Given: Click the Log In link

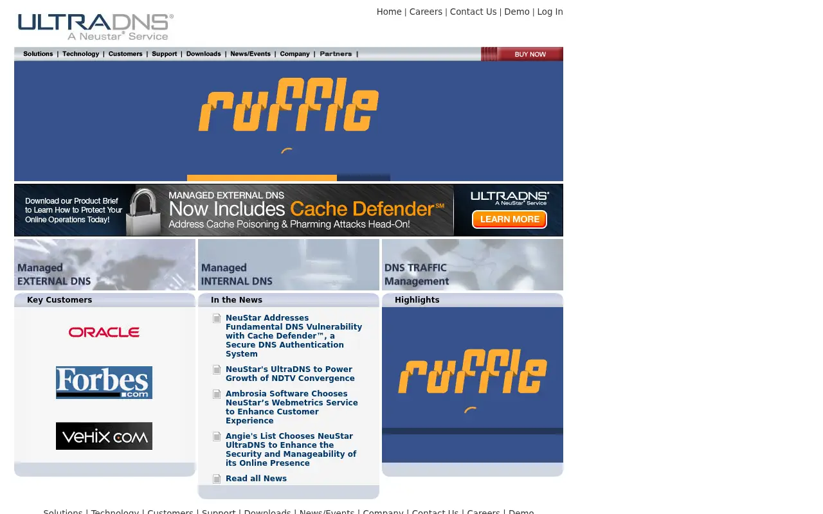Looking at the screenshot, I should pyautogui.click(x=550, y=12).
